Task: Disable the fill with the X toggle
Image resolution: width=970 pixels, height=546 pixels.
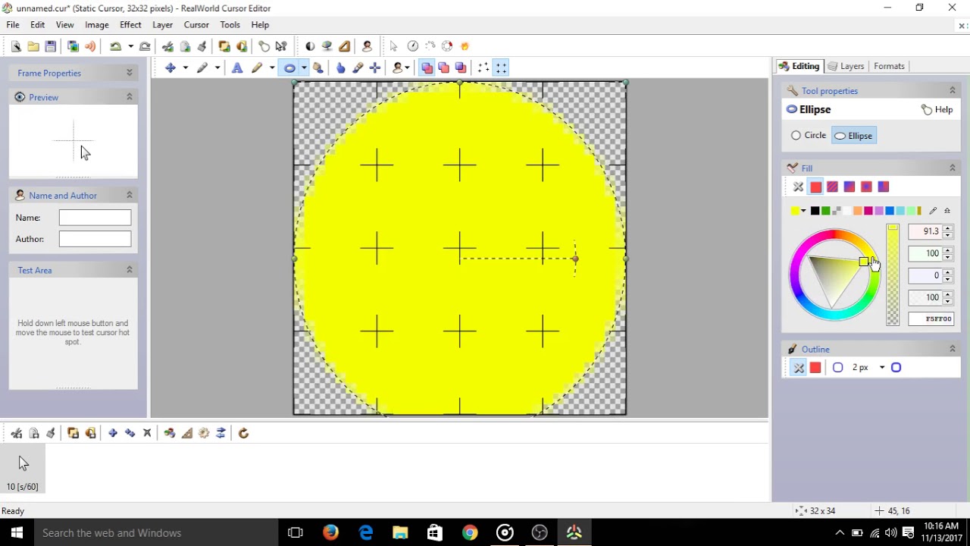Action: [798, 187]
